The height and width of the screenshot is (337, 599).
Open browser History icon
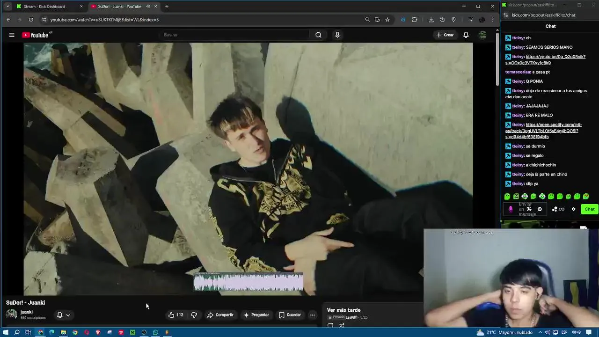[x=442, y=20]
